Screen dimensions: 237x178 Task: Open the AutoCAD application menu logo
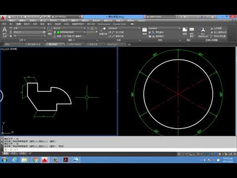(x=3, y=18)
